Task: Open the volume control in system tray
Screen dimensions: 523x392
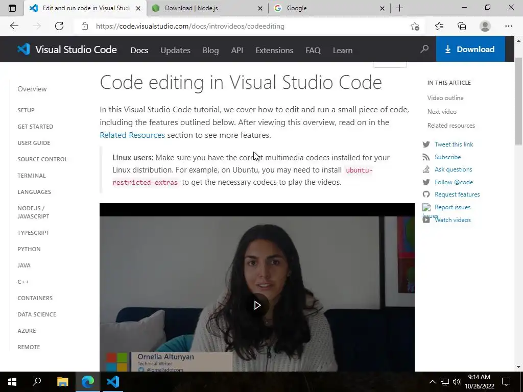Action: [456, 382]
